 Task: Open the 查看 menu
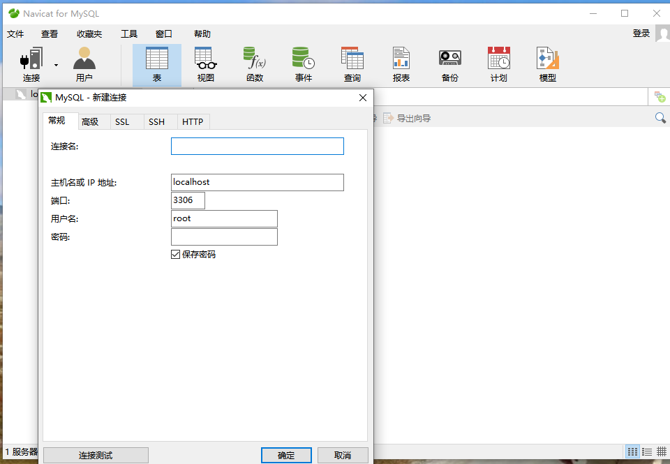(x=50, y=33)
